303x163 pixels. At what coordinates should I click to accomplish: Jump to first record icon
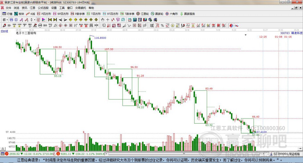[x=50, y=20]
